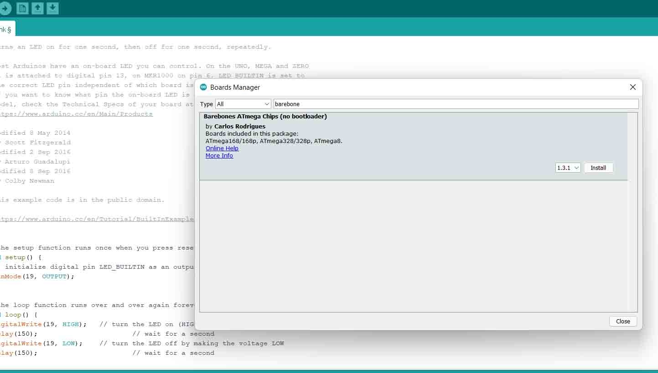The image size is (658, 373).
Task: Install the Barebones ATmega Chips package
Action: (x=598, y=168)
